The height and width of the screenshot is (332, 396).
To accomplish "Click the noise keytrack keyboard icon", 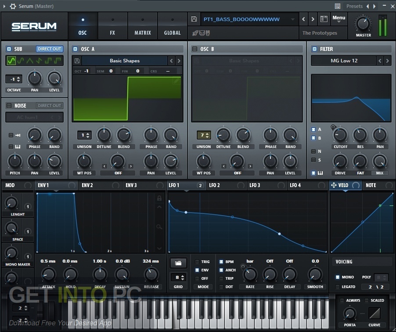I will coord(18,147).
